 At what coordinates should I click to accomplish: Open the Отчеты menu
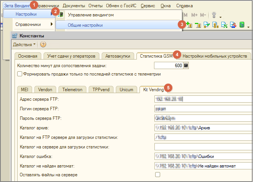click(x=96, y=6)
